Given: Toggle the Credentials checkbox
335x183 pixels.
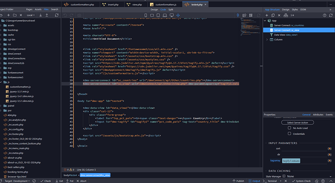Looking at the screenshot, I should click(289, 134).
